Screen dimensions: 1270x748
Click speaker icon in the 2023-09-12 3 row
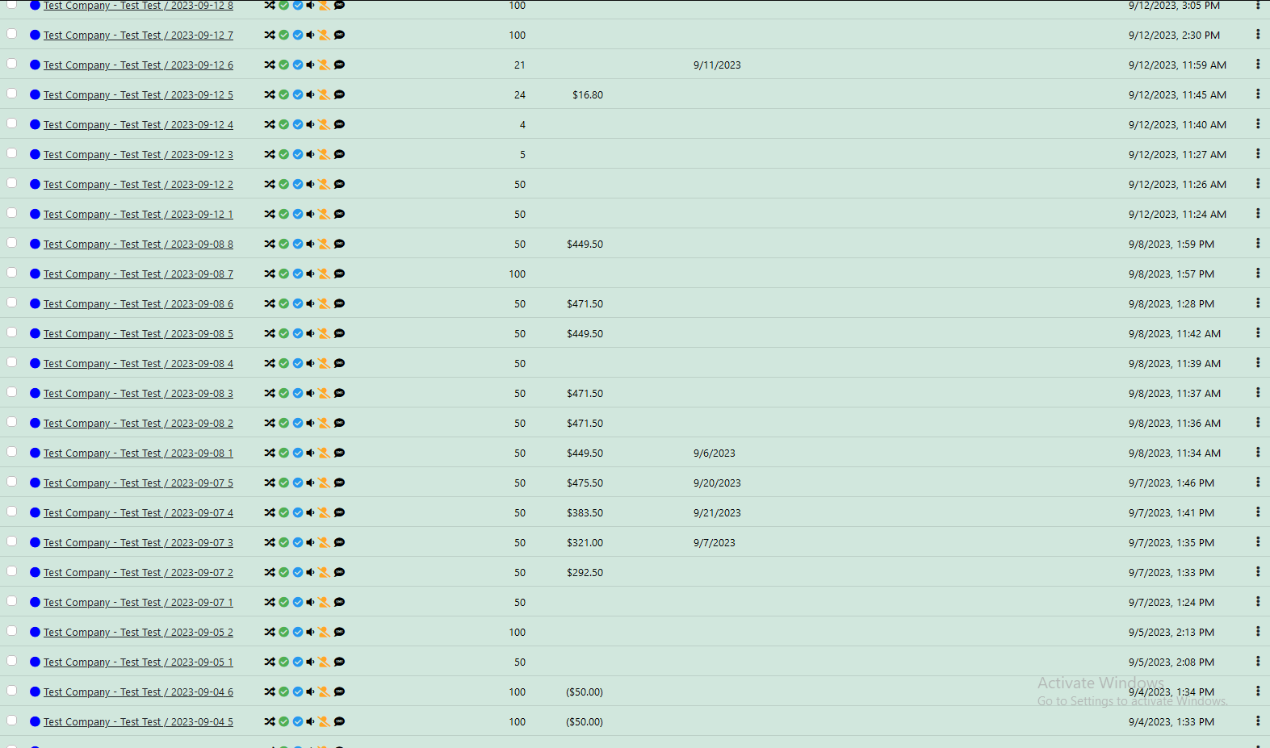(311, 154)
